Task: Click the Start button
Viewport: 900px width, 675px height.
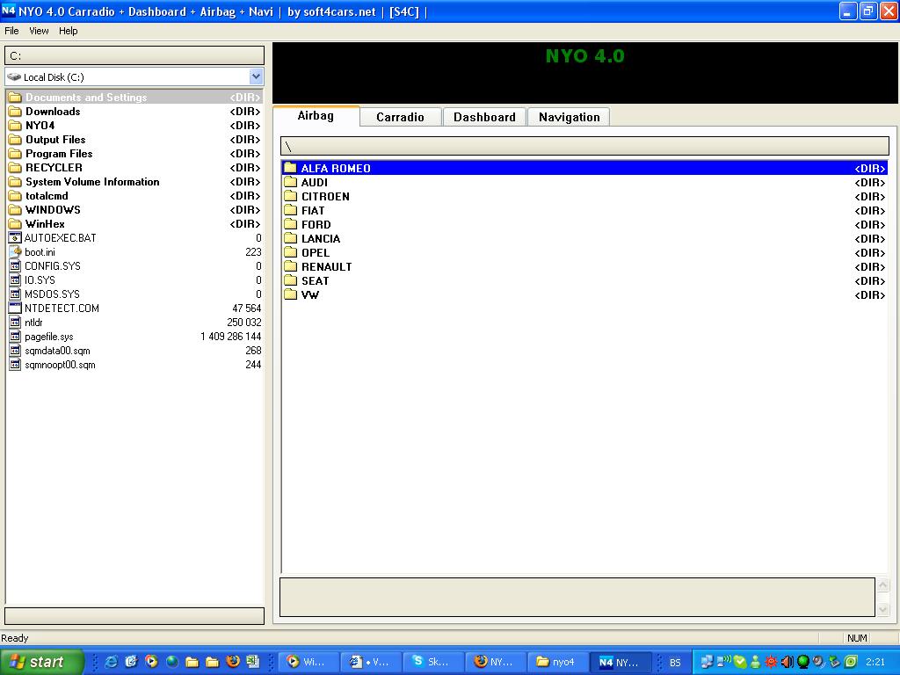Action: pyautogui.click(x=41, y=662)
